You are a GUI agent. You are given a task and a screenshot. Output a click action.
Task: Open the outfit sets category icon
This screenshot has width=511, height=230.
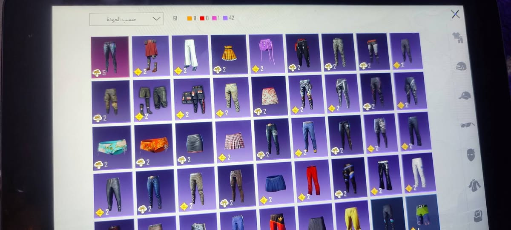tap(458, 37)
